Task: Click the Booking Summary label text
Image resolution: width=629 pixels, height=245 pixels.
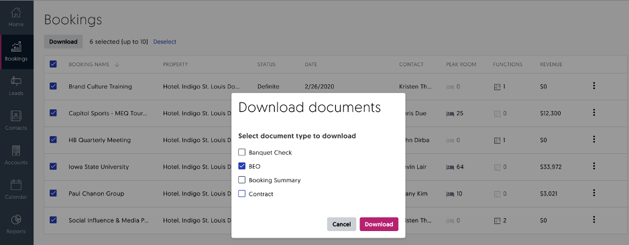Action: [274, 180]
